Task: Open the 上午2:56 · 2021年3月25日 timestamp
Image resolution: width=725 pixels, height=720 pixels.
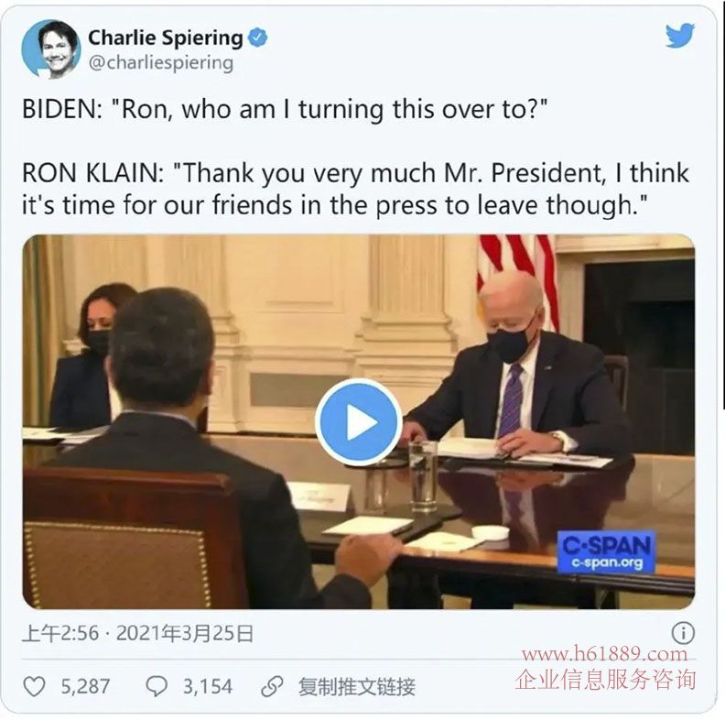Action: (x=138, y=634)
